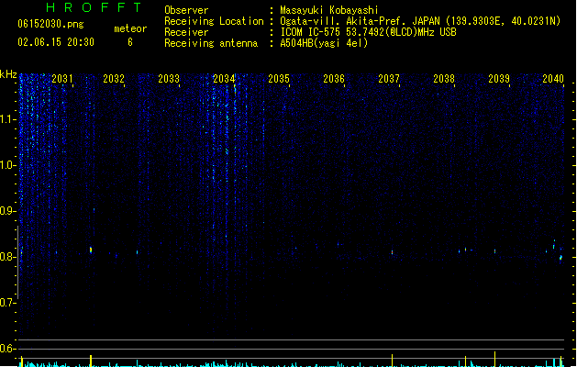
Task: Click the 2034 time marker
Action: click(224, 79)
